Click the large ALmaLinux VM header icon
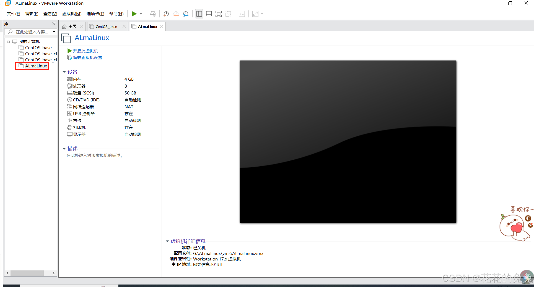 coord(66,38)
